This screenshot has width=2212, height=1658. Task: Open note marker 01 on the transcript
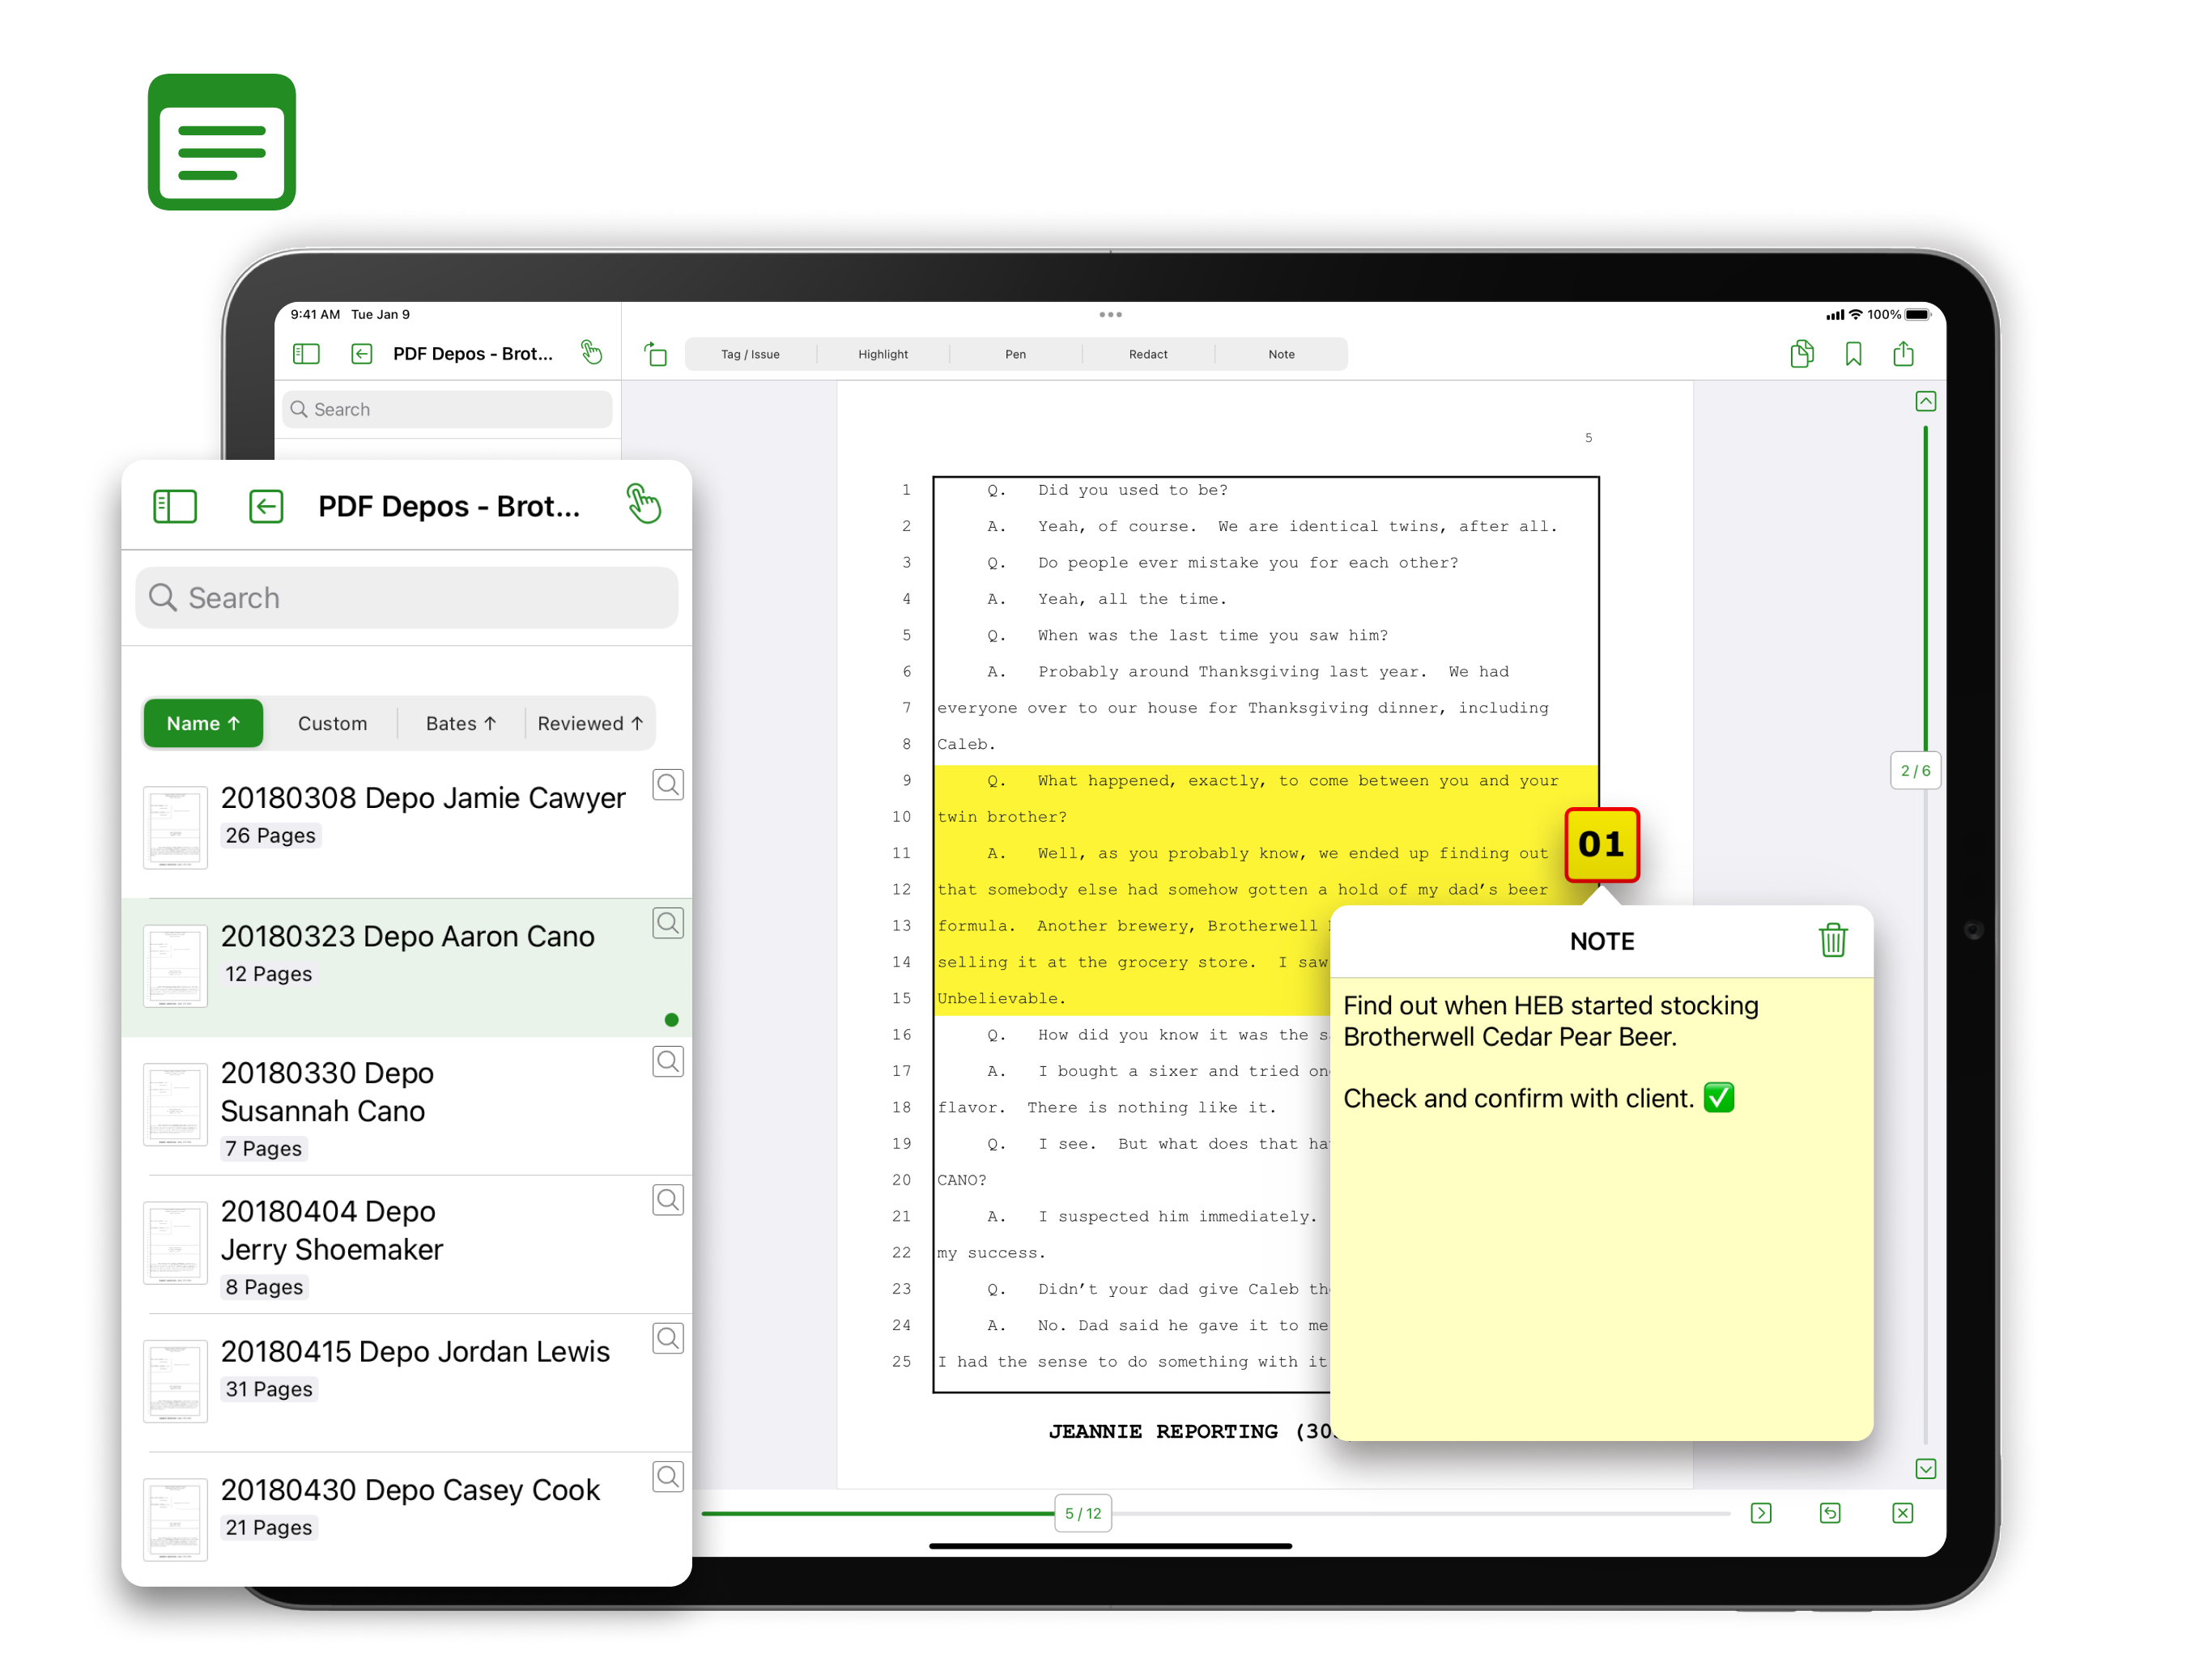[x=1602, y=845]
